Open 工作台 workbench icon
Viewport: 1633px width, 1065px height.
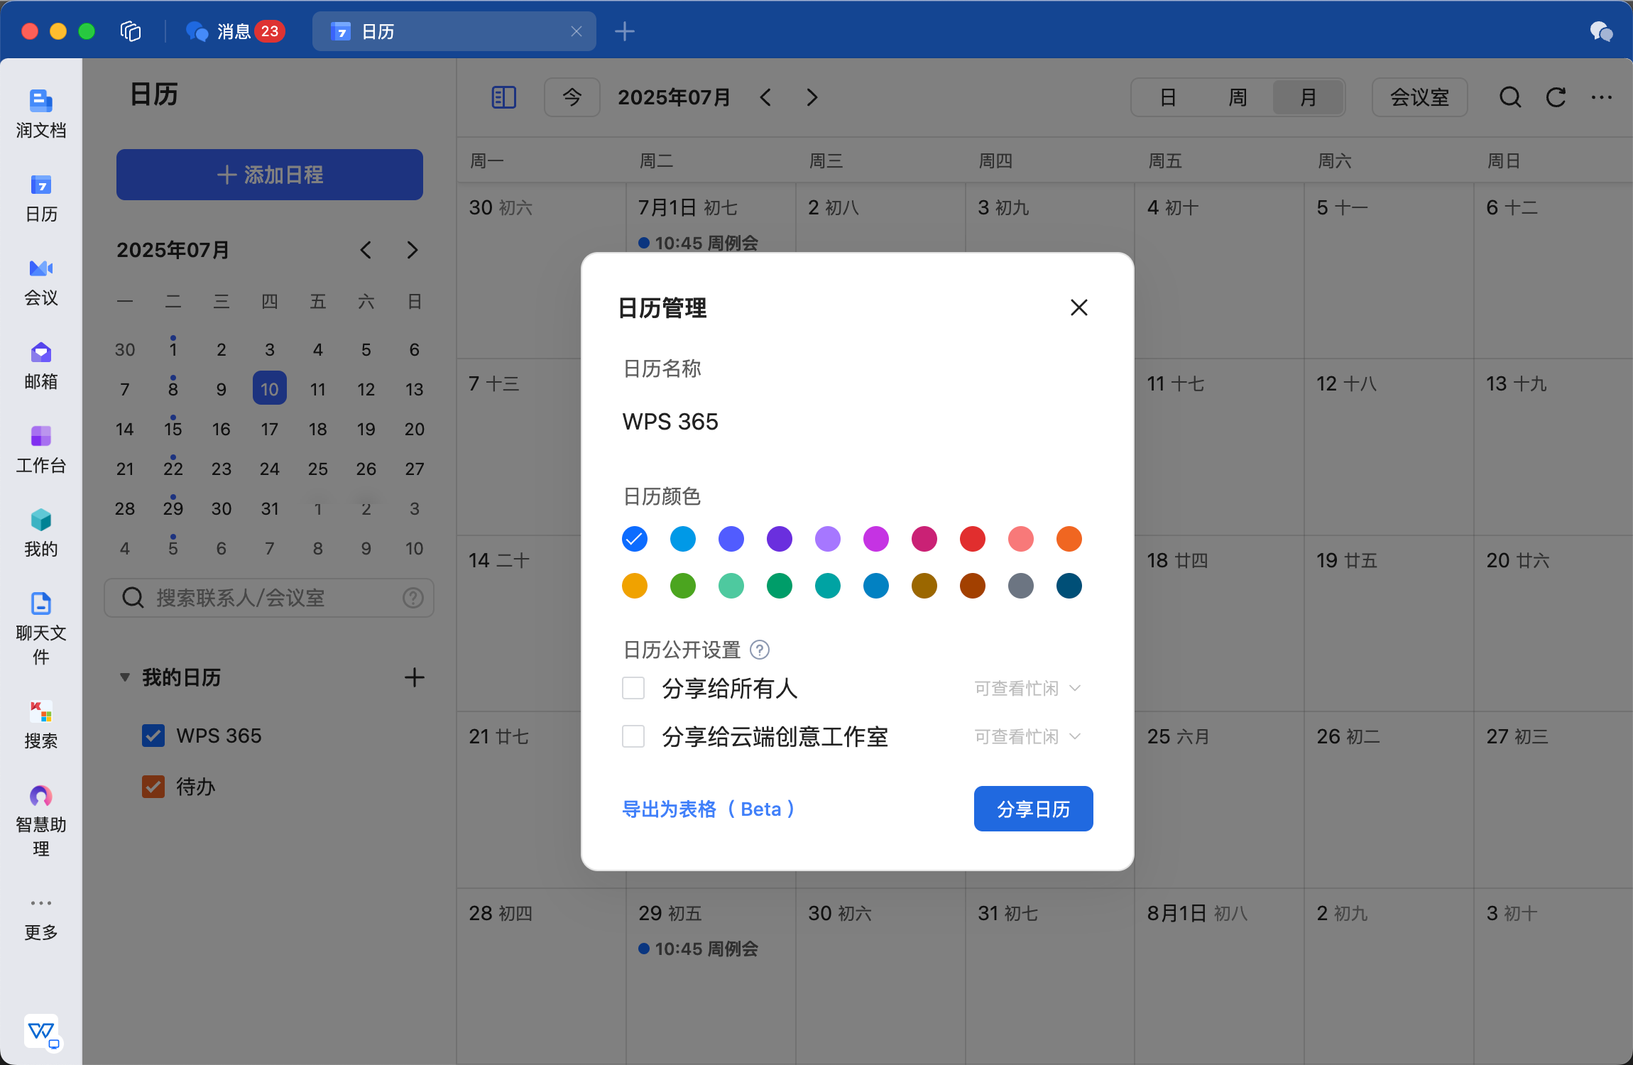41,449
